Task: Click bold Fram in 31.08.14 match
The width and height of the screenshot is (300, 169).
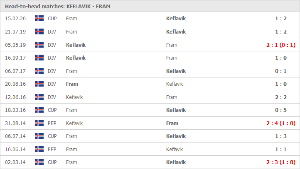Action: 172,123
